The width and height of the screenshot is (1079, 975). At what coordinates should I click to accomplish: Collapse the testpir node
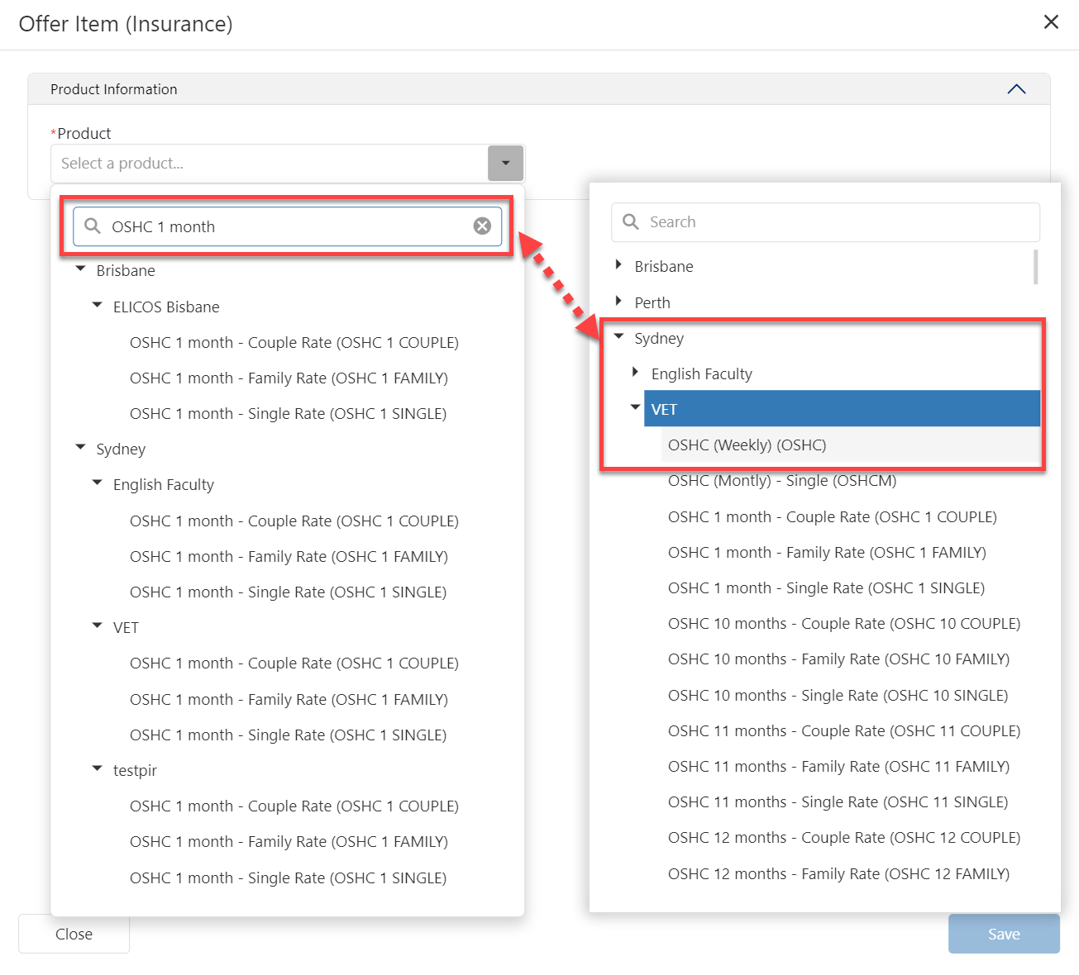(x=97, y=768)
